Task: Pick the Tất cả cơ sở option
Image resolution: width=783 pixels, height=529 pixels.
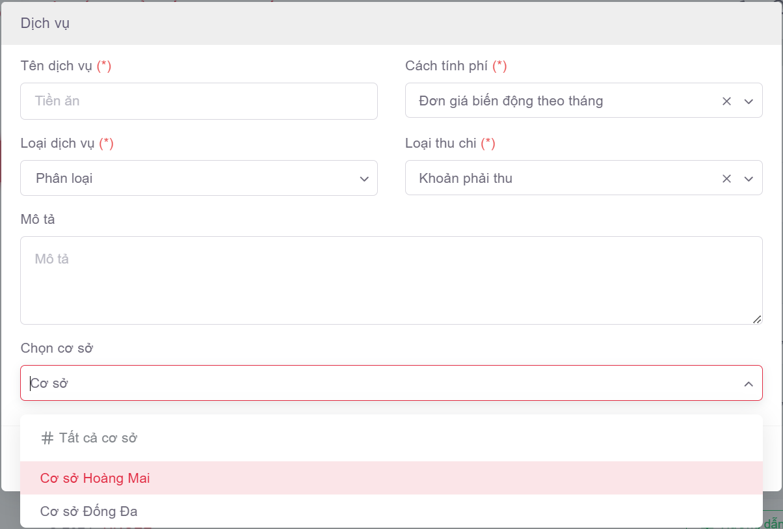Action: 98,438
